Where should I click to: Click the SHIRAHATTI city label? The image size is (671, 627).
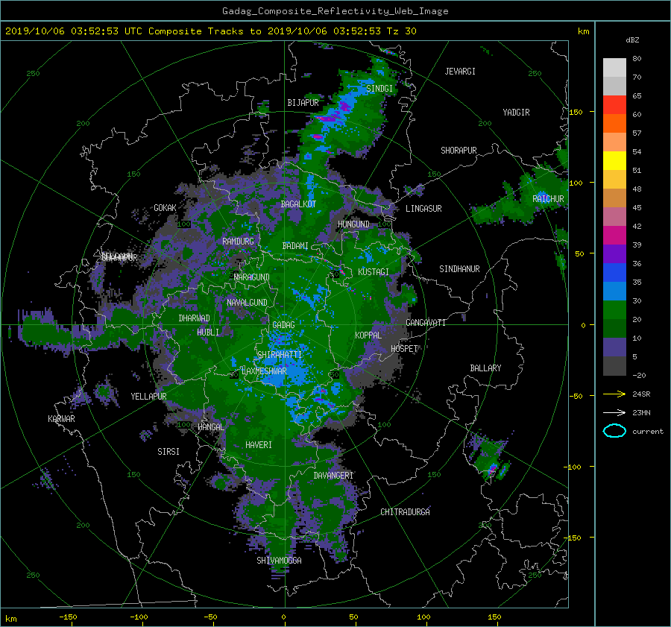click(x=280, y=355)
